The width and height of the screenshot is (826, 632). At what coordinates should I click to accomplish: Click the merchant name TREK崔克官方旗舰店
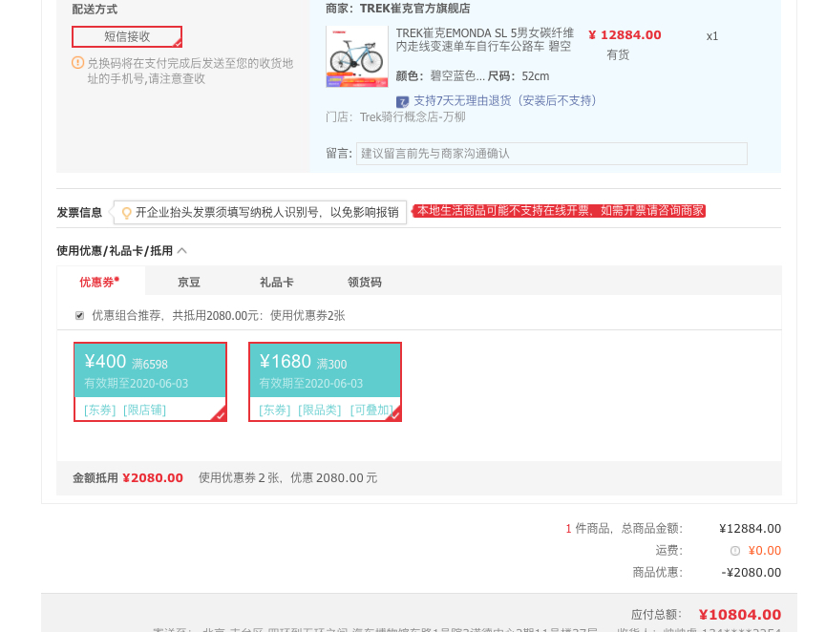[x=415, y=9]
